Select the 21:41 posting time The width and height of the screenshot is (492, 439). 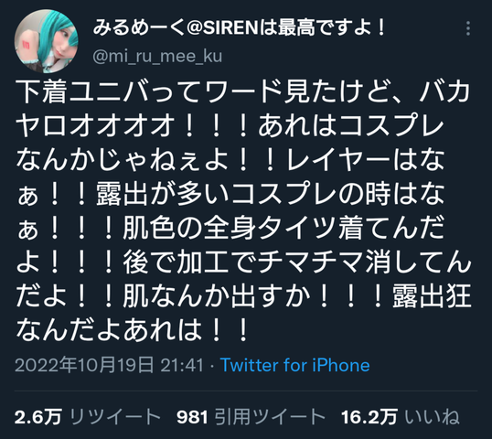coord(182,365)
